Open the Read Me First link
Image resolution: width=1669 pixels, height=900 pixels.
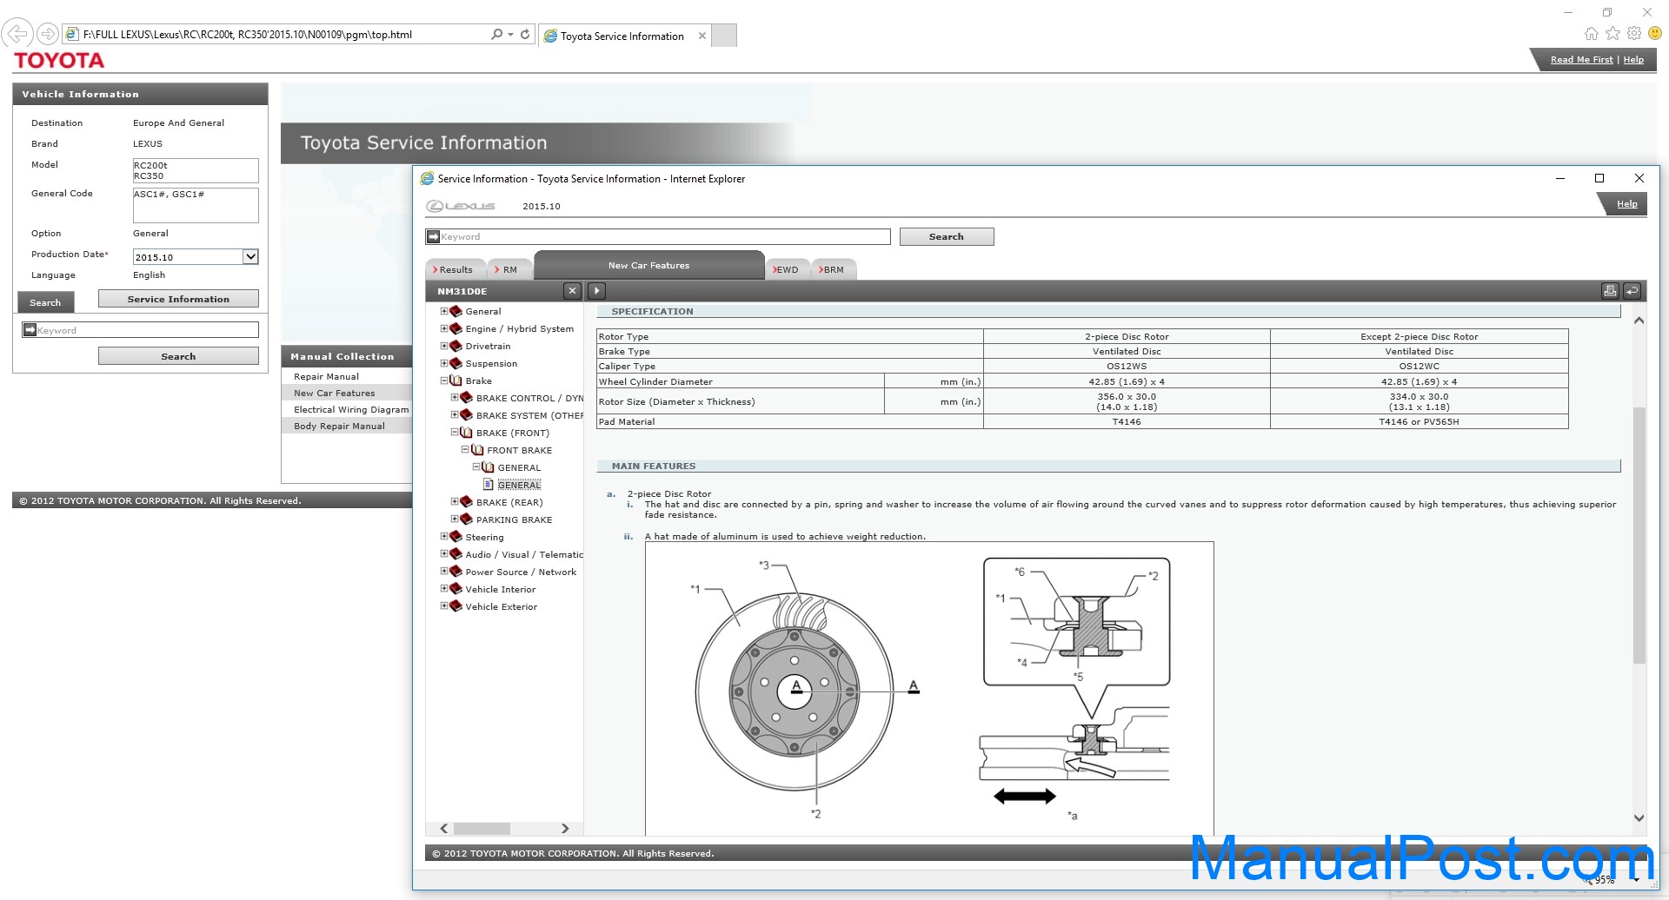click(x=1581, y=60)
